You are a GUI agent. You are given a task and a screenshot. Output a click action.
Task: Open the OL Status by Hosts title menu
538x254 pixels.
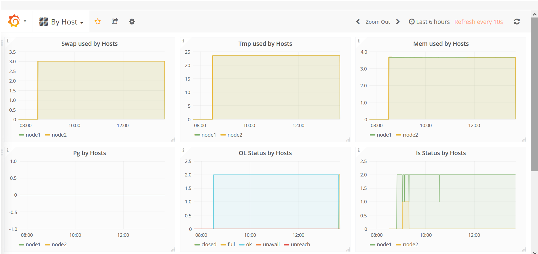point(265,153)
